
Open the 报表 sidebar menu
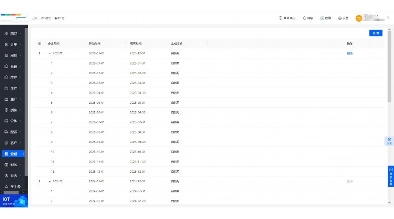coord(12,176)
